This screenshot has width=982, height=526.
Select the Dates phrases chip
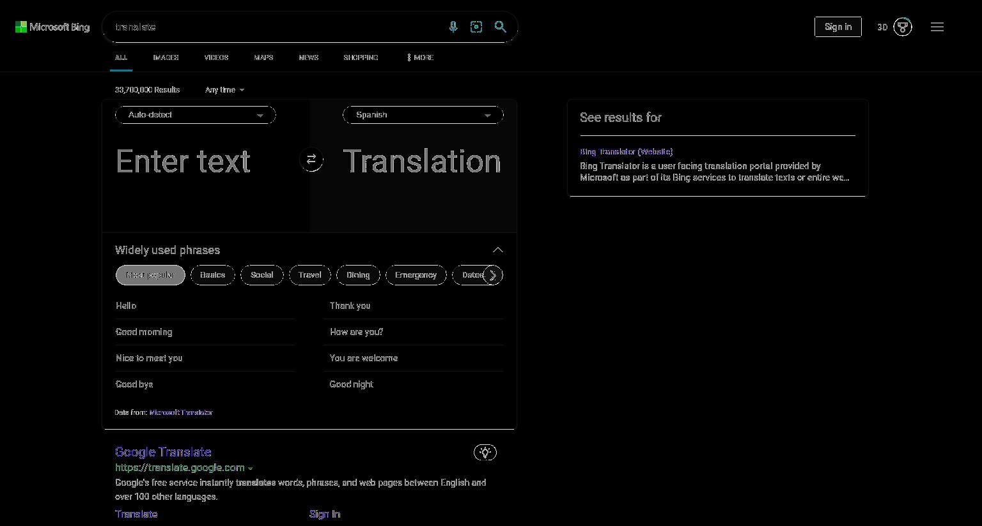471,275
